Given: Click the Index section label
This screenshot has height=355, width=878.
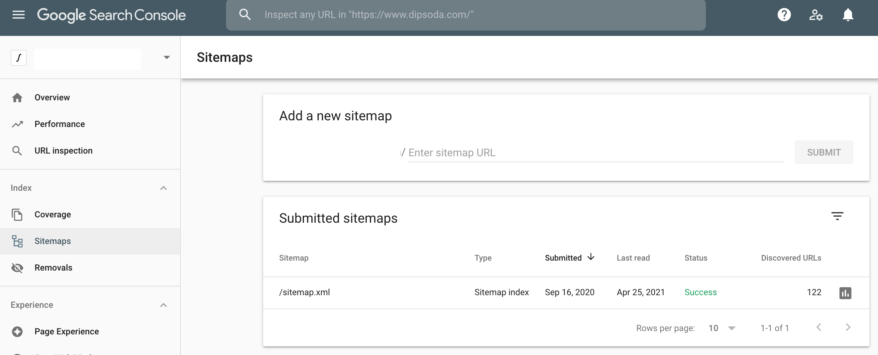Looking at the screenshot, I should [21, 188].
